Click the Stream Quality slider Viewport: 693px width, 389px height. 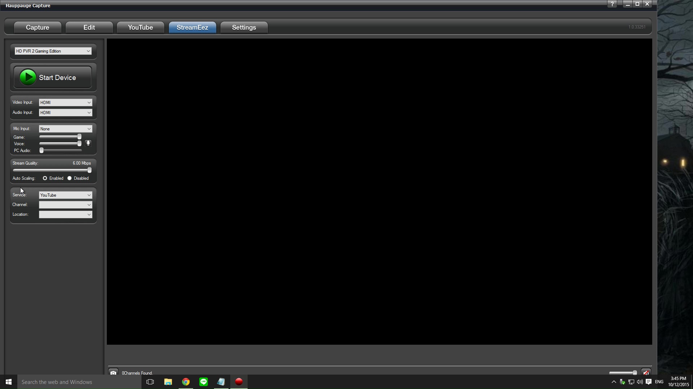(52, 170)
